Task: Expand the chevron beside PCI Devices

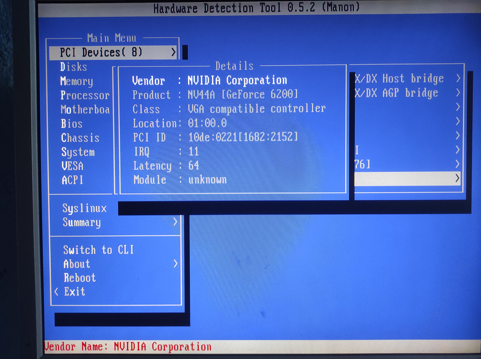Action: point(173,52)
